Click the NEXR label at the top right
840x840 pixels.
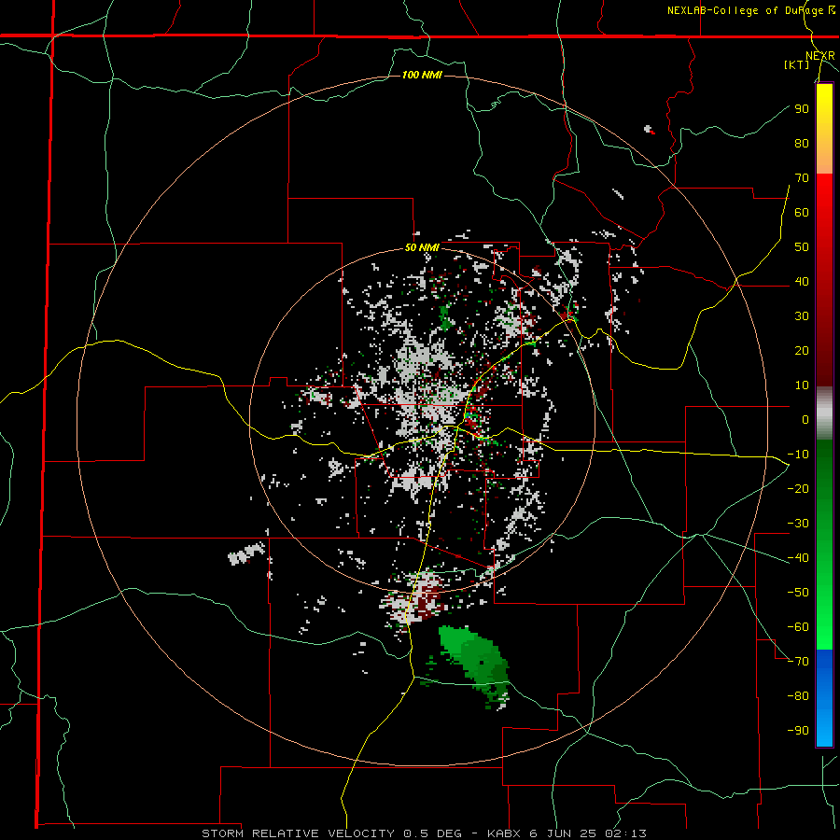pyautogui.click(x=820, y=56)
